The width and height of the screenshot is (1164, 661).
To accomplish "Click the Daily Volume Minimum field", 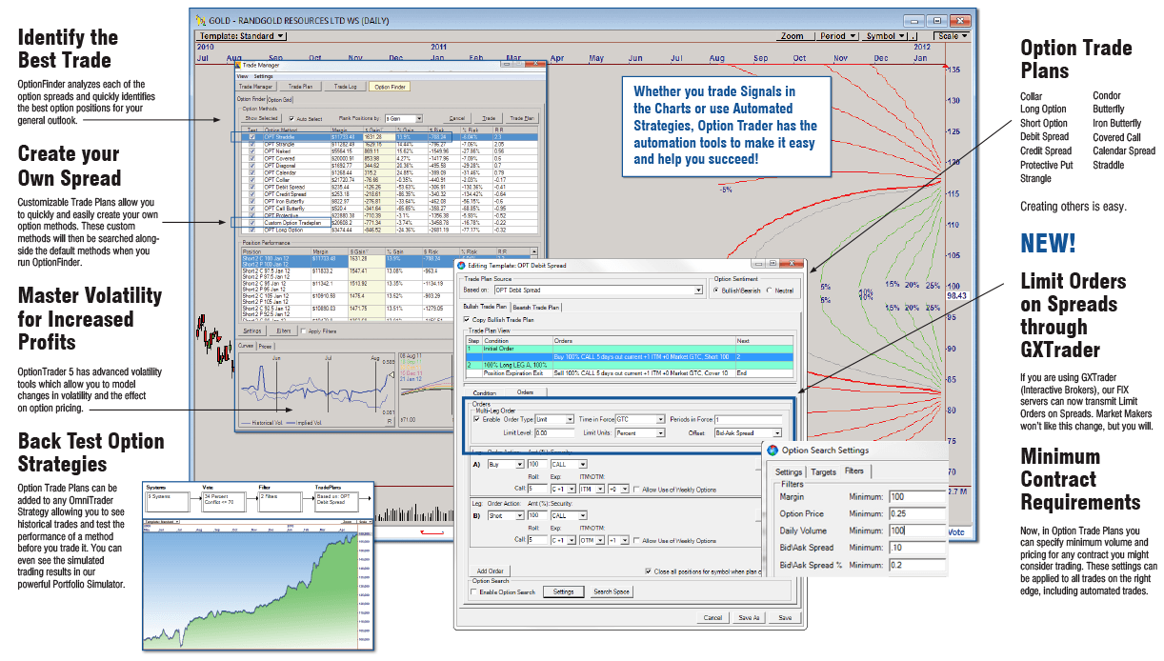I will click(917, 531).
